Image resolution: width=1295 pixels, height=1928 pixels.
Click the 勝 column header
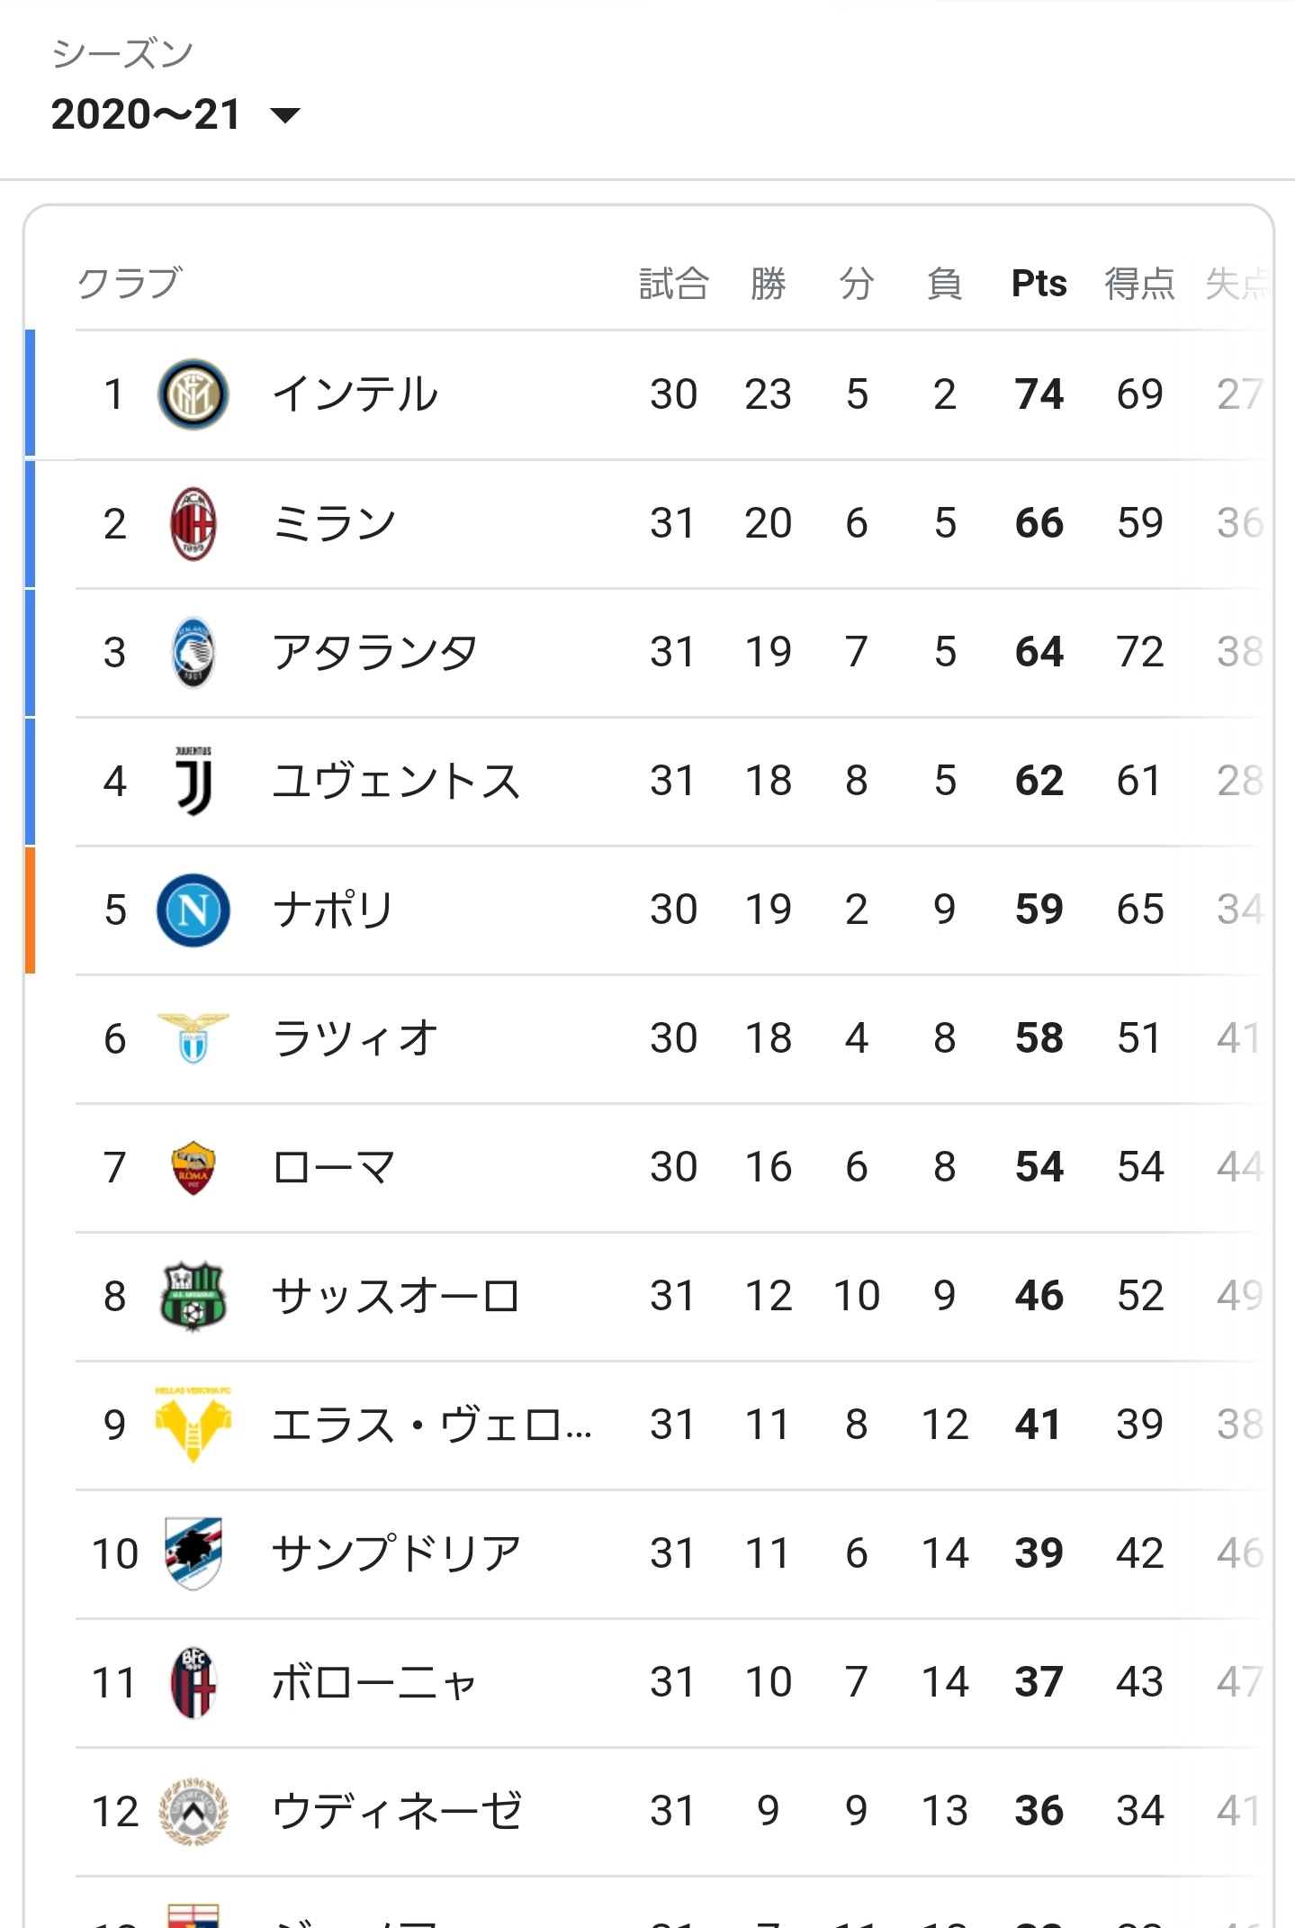pyautogui.click(x=768, y=284)
